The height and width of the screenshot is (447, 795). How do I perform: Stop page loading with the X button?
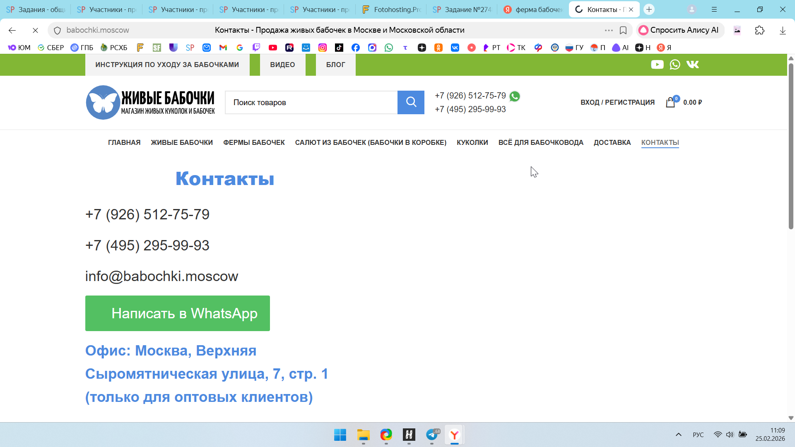pyautogui.click(x=35, y=30)
